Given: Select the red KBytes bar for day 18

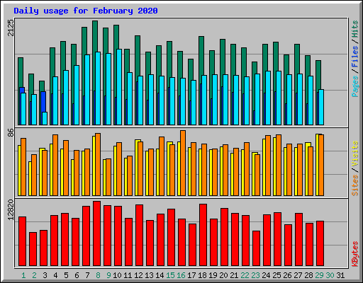Looking at the screenshot, I should [203, 235].
